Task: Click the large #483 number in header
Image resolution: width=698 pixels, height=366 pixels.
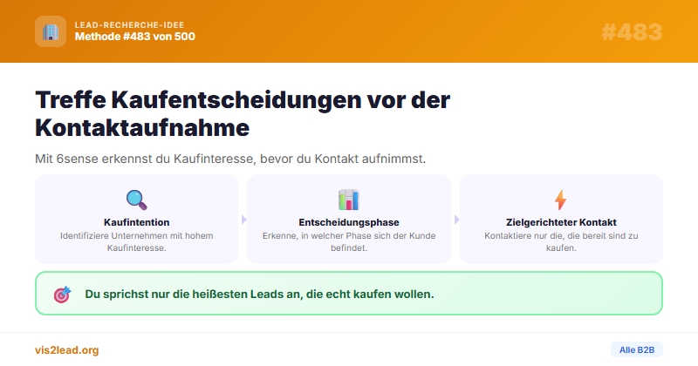Action: [632, 32]
